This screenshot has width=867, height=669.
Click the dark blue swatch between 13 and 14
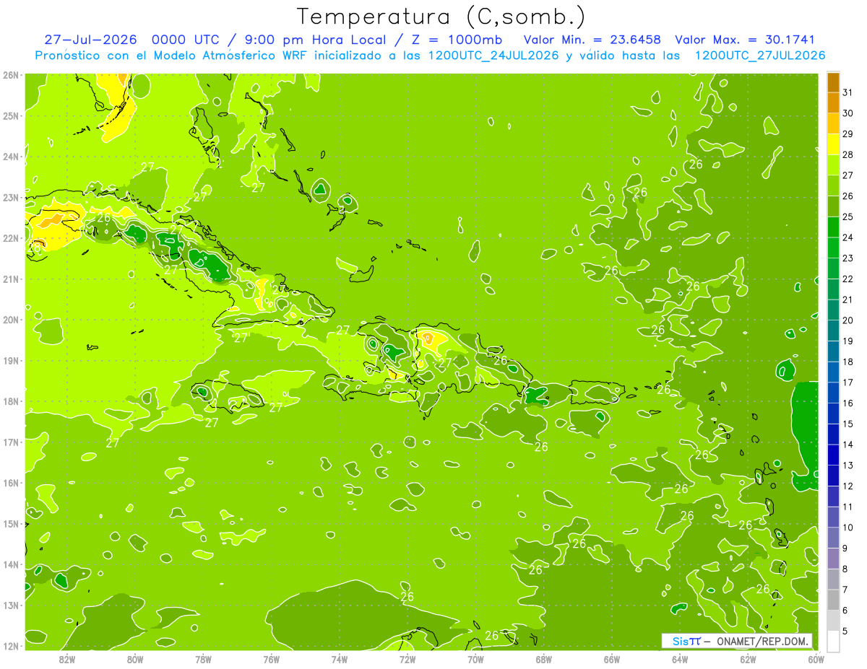833,455
